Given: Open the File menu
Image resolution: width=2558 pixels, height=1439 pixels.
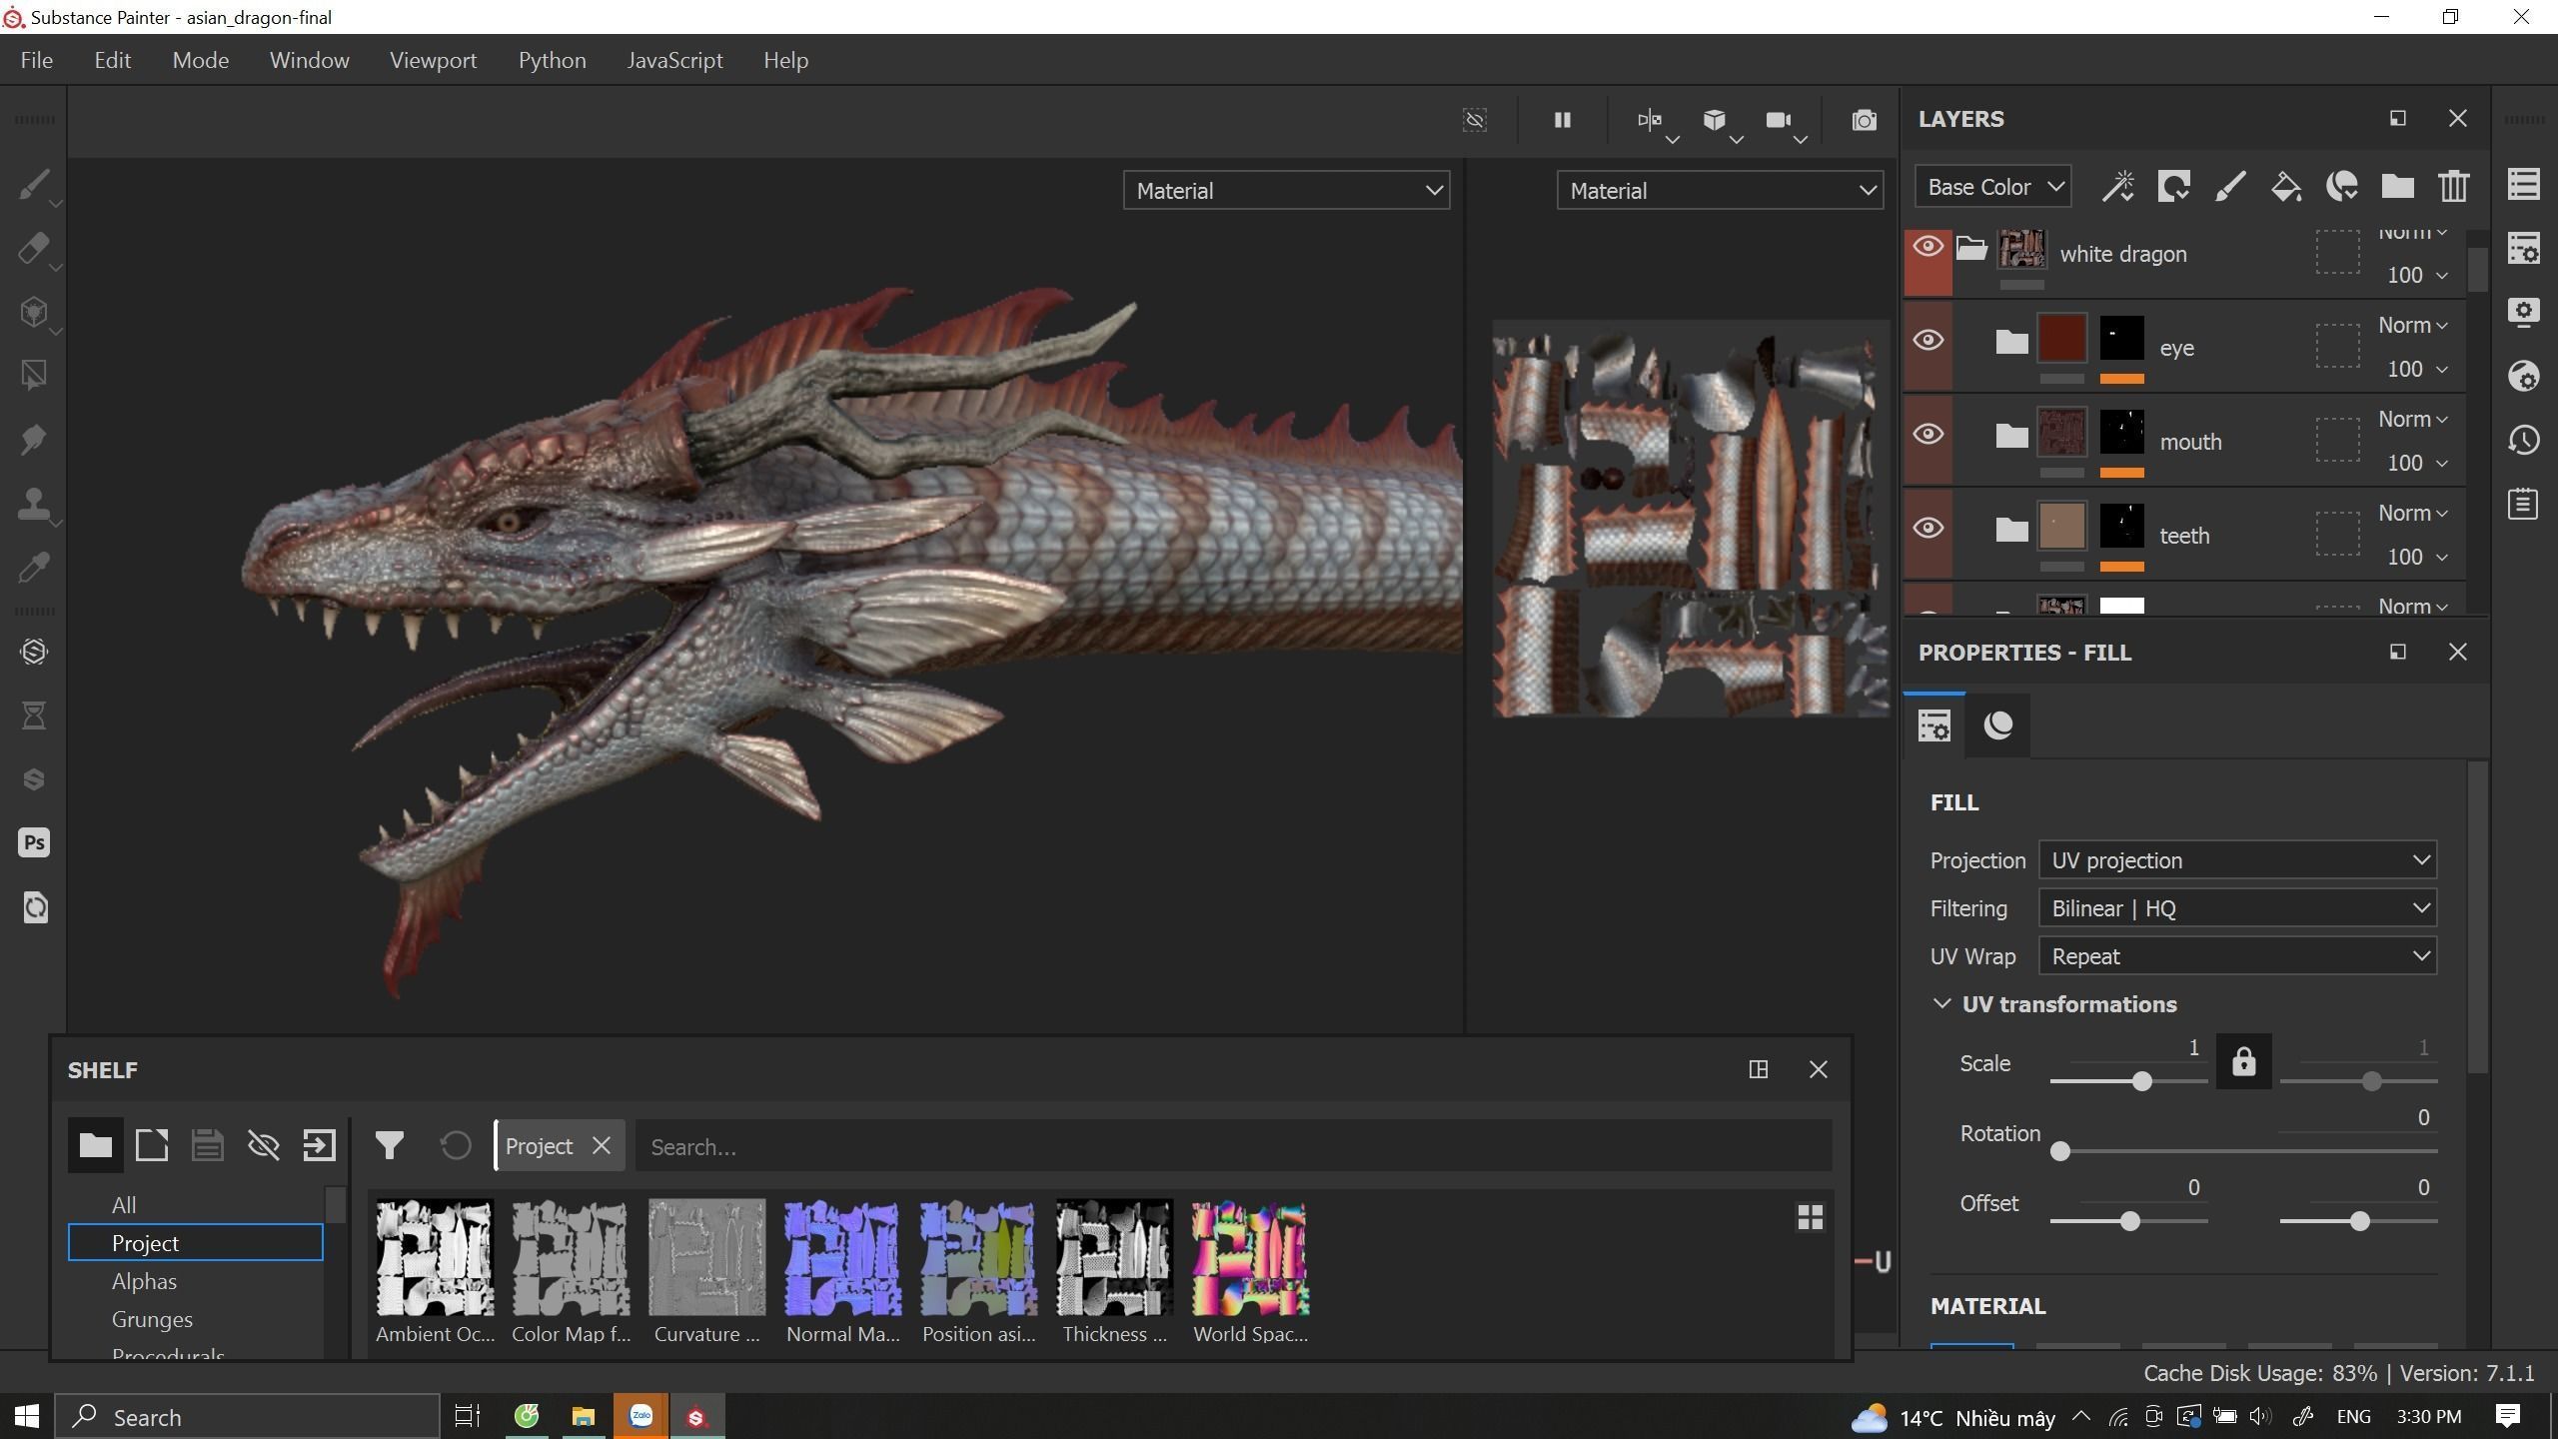Looking at the screenshot, I should tap(37, 60).
